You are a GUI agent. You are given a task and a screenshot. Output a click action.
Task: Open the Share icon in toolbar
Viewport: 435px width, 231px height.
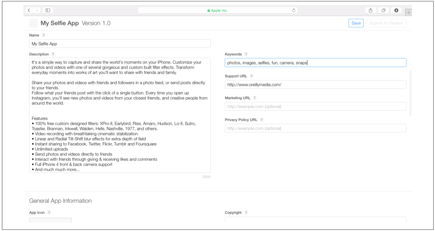point(370,10)
